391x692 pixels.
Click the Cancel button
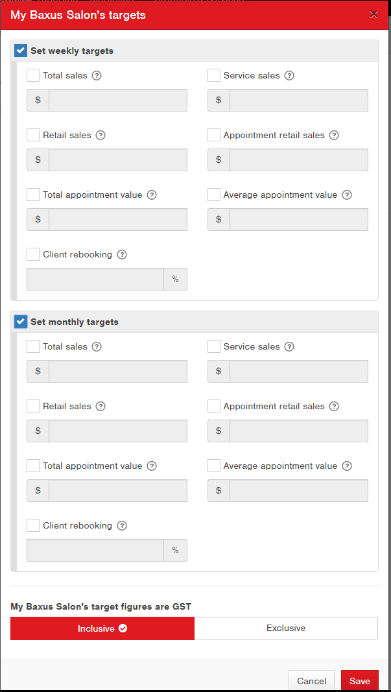click(x=311, y=680)
